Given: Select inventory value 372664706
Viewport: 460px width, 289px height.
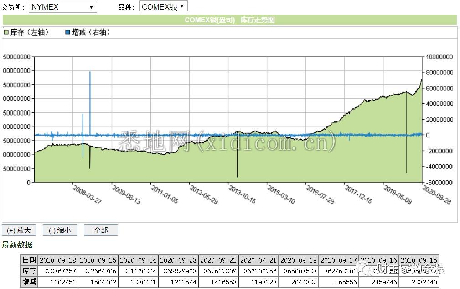Looking at the screenshot, I should pos(100,271).
